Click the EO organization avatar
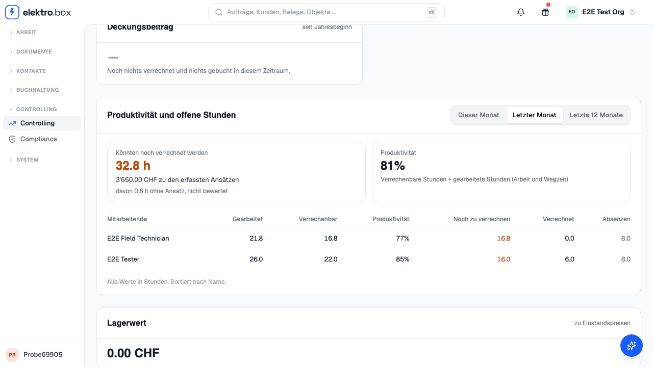Image resolution: width=653 pixels, height=367 pixels. tap(572, 12)
